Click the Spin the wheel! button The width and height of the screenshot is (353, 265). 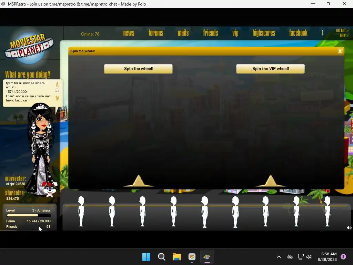(x=138, y=69)
